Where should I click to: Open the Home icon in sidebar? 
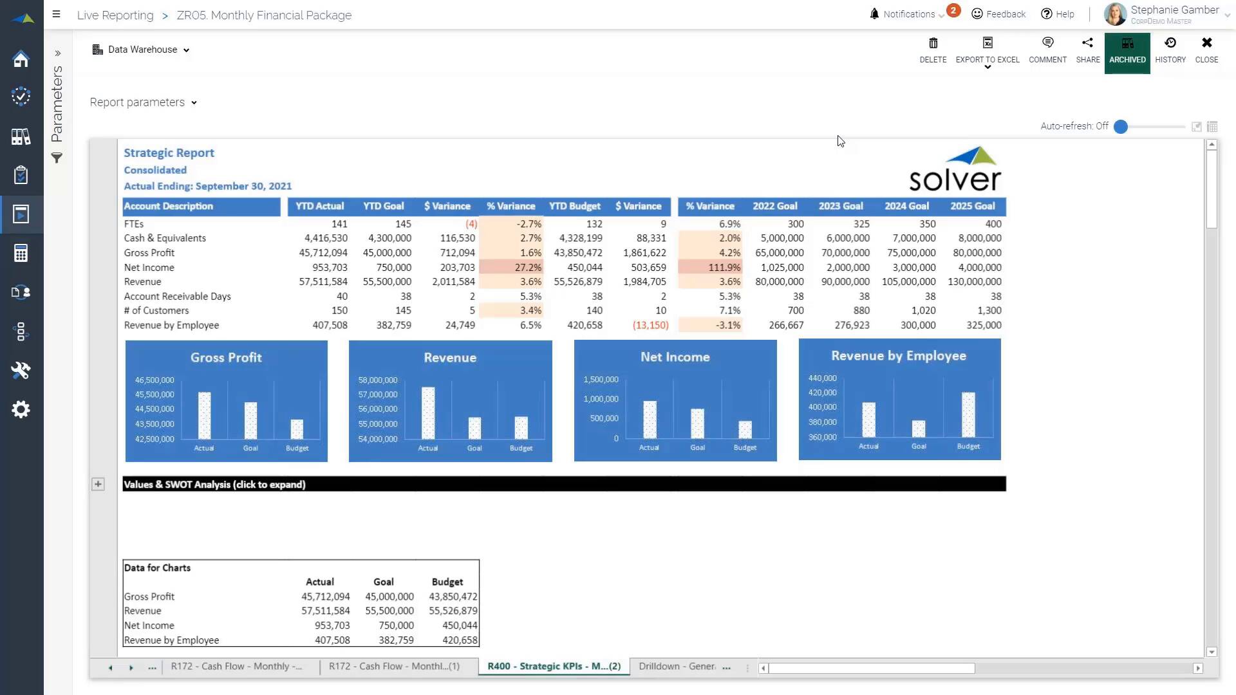pyautogui.click(x=21, y=59)
